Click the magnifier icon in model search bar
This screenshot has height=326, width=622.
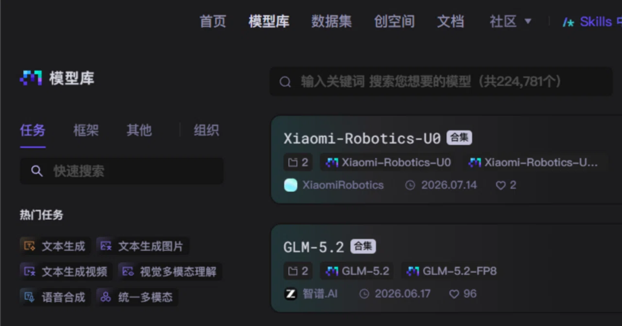(285, 82)
